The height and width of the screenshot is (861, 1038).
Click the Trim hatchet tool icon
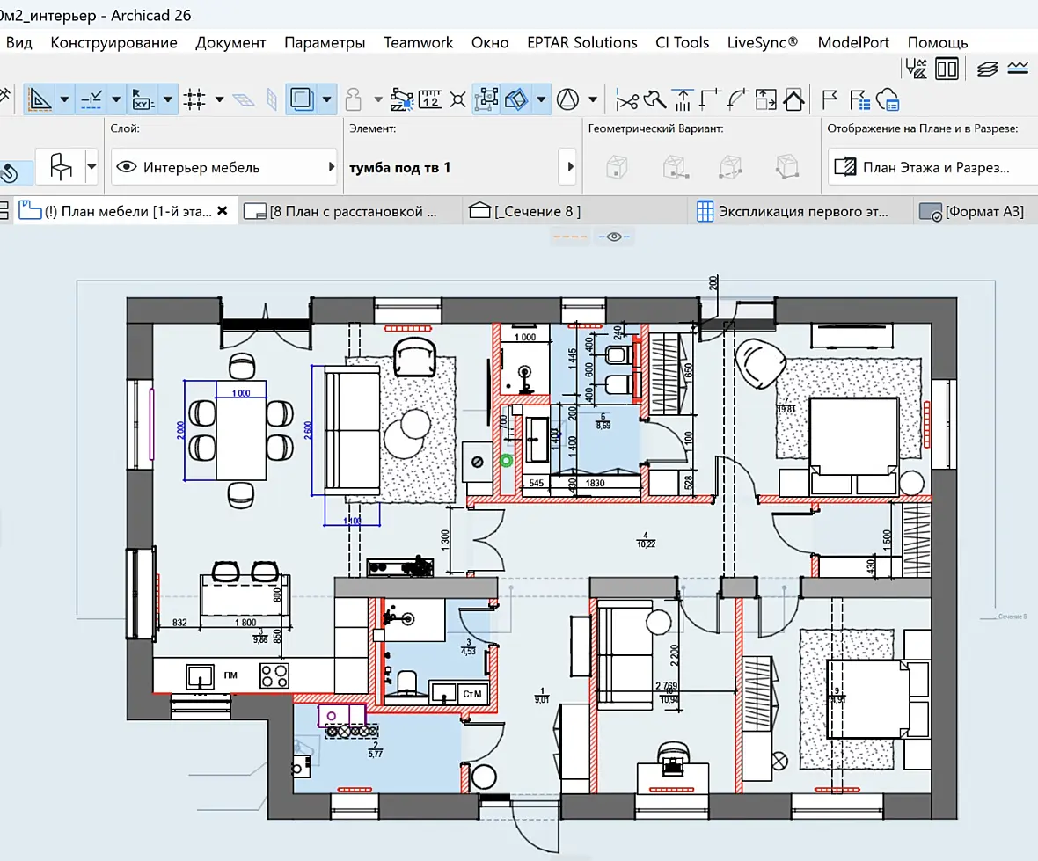[x=654, y=100]
